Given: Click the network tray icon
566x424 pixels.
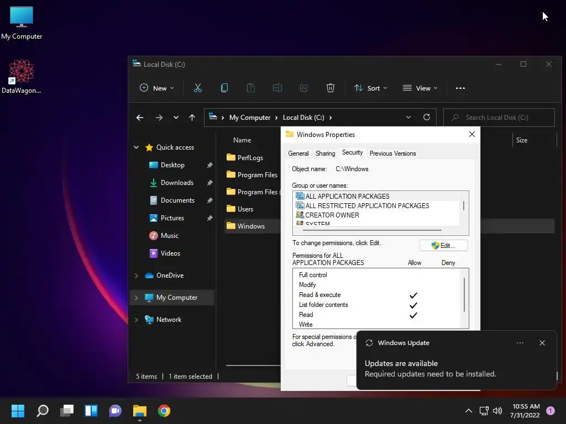Looking at the screenshot, I should point(484,411).
